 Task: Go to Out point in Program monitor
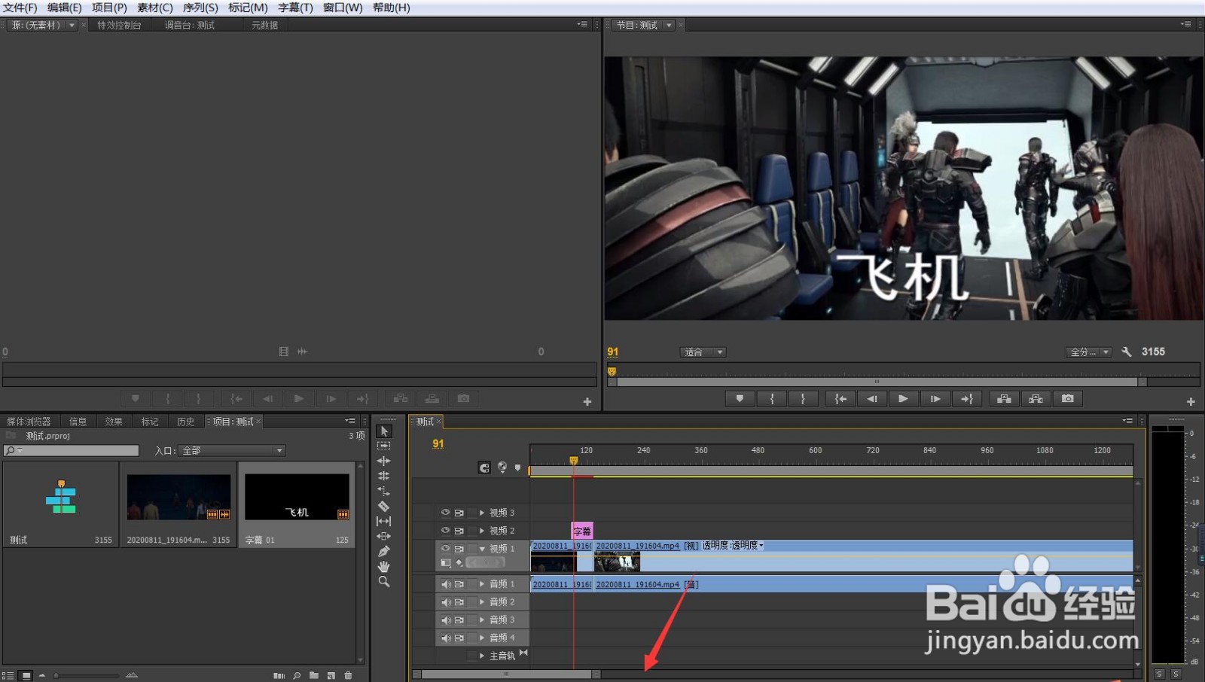(967, 399)
